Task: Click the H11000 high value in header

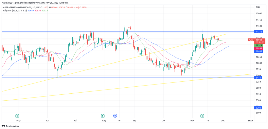Action: coord(53,8)
